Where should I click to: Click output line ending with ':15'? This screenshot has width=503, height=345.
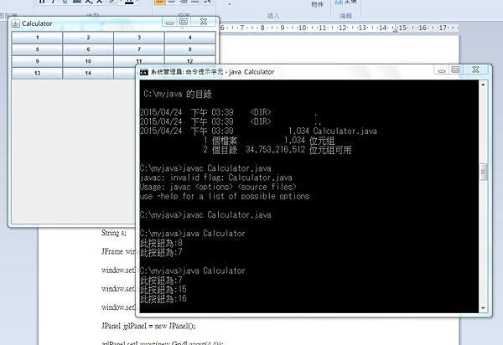163,290
